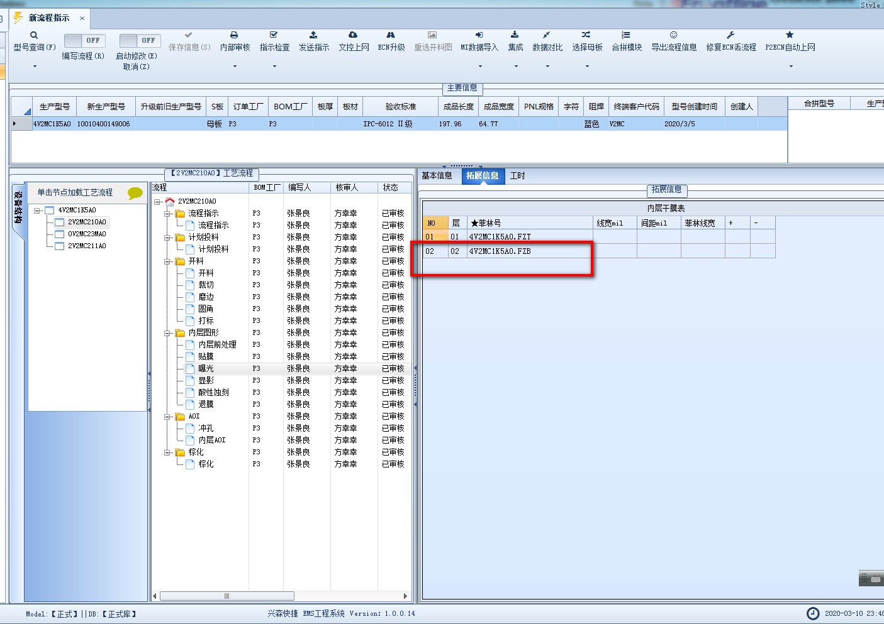Viewport: 884px width, 624px height.
Task: Click the 生产型号 column header
Action: pos(55,107)
